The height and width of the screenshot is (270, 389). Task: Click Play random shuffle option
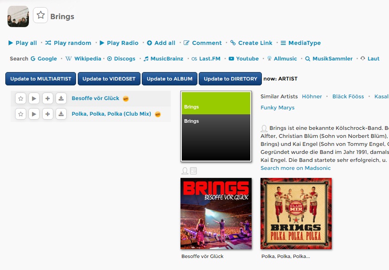pos(68,43)
